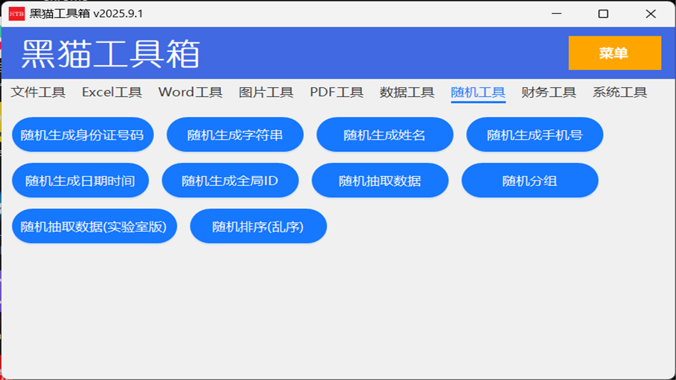676x380 pixels.
Task: Open 随机抽取数据(实验室版)
Action: click(x=95, y=226)
